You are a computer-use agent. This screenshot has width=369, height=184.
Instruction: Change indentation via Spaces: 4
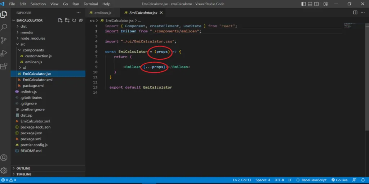(263, 180)
